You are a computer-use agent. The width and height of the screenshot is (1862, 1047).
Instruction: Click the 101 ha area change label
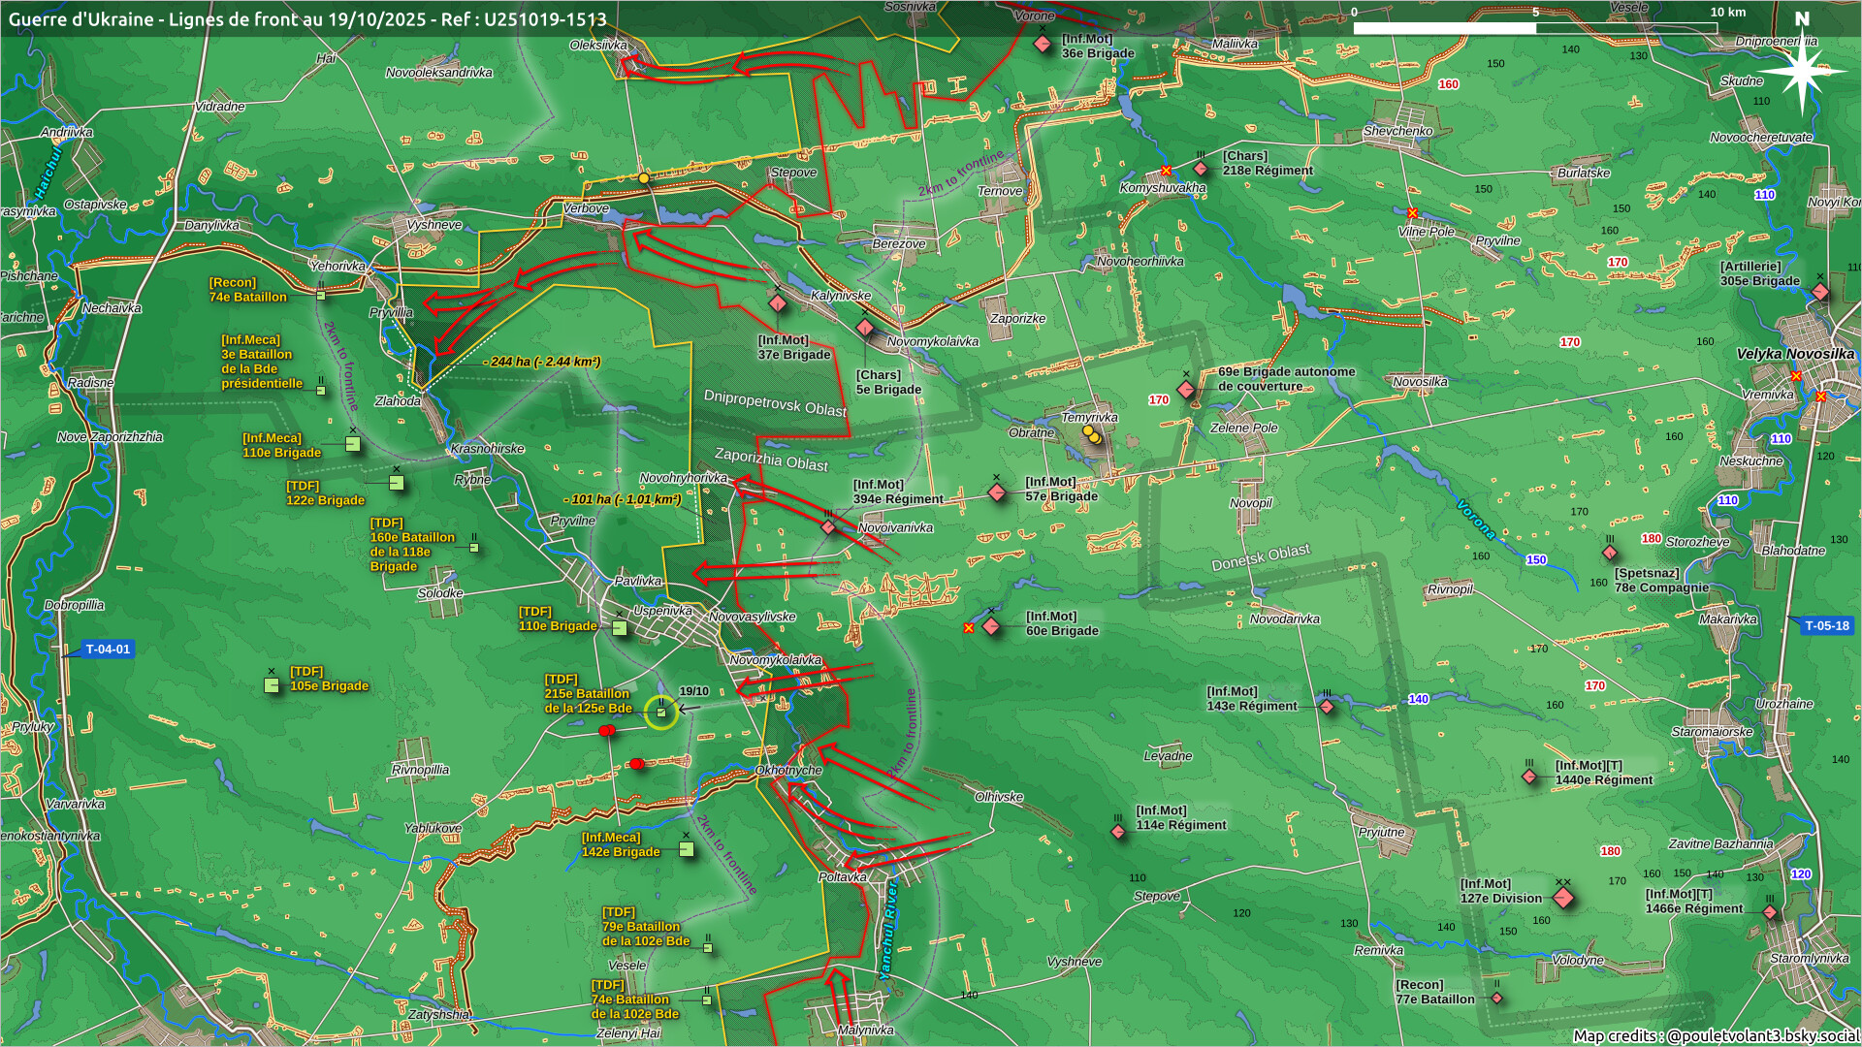(625, 499)
